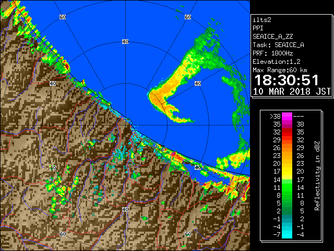The height and width of the screenshot is (251, 334).
Task: Click the "---" legend label
Action: [x=299, y=117]
